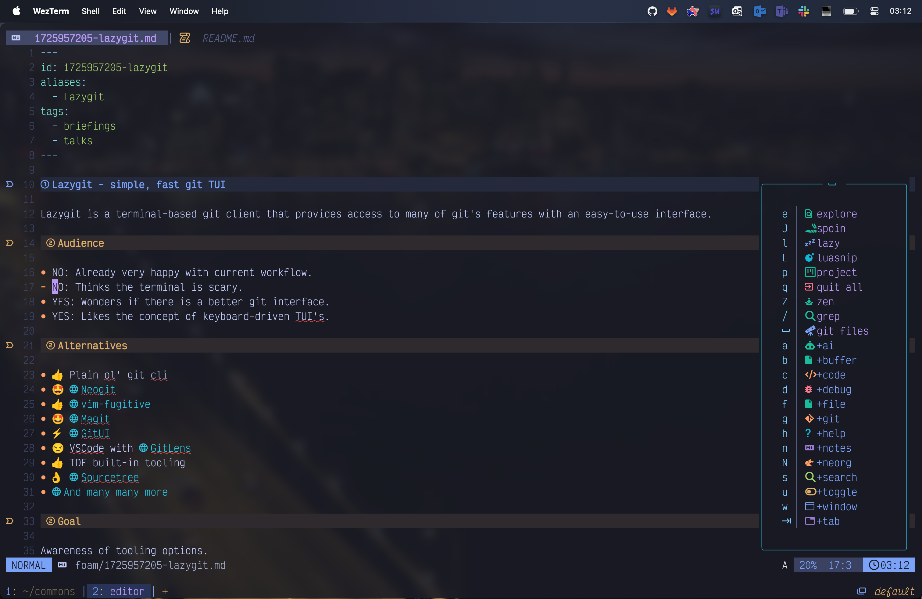Viewport: 922px width, 599px height.
Task: Click the +ai robot icon
Action: pos(810,346)
